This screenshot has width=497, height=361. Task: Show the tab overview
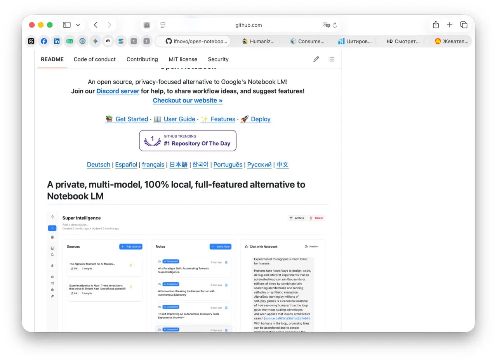coord(464,25)
